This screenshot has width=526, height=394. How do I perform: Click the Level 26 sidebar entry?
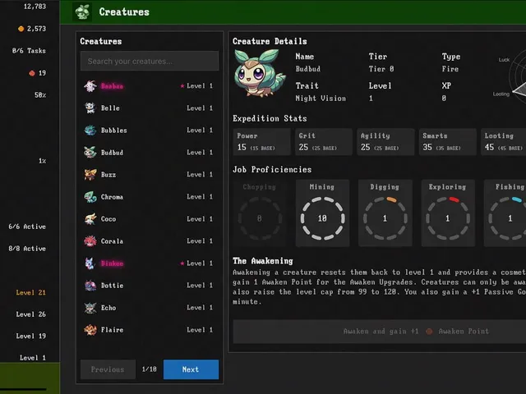coord(31,314)
